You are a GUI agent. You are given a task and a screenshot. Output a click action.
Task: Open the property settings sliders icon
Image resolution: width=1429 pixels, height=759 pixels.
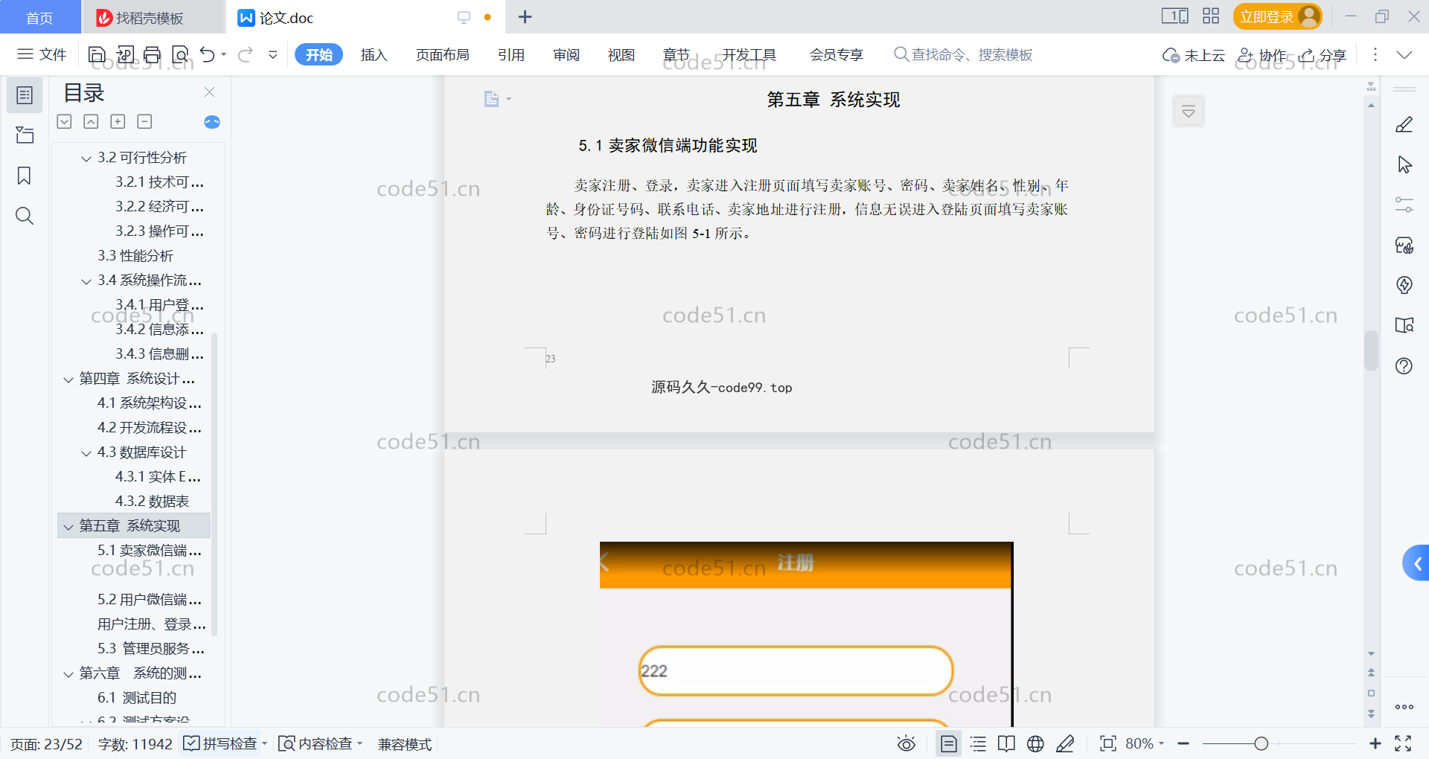[1404, 205]
